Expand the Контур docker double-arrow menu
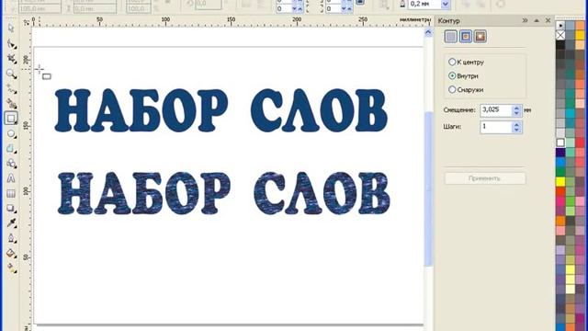 coord(525,20)
